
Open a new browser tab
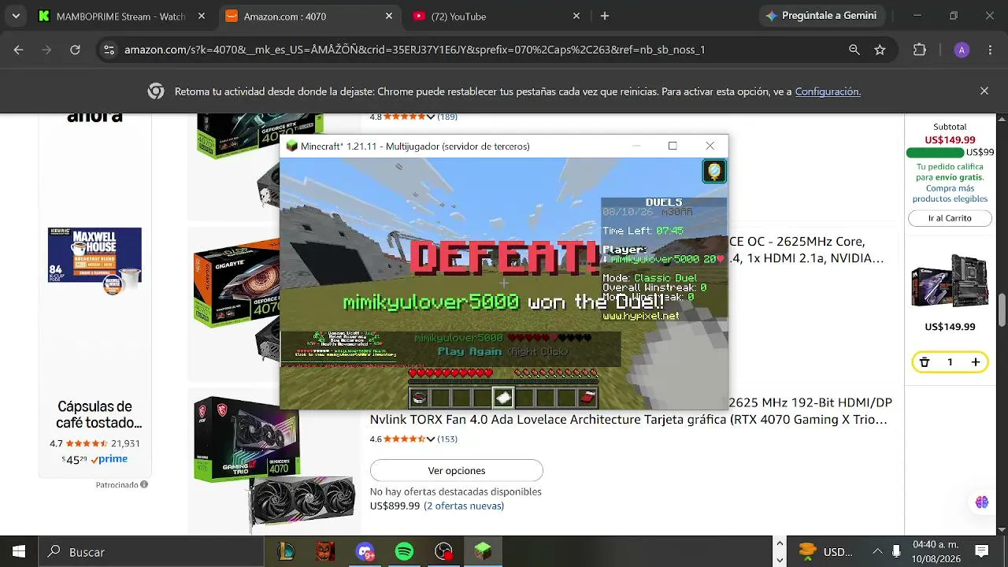coord(605,16)
